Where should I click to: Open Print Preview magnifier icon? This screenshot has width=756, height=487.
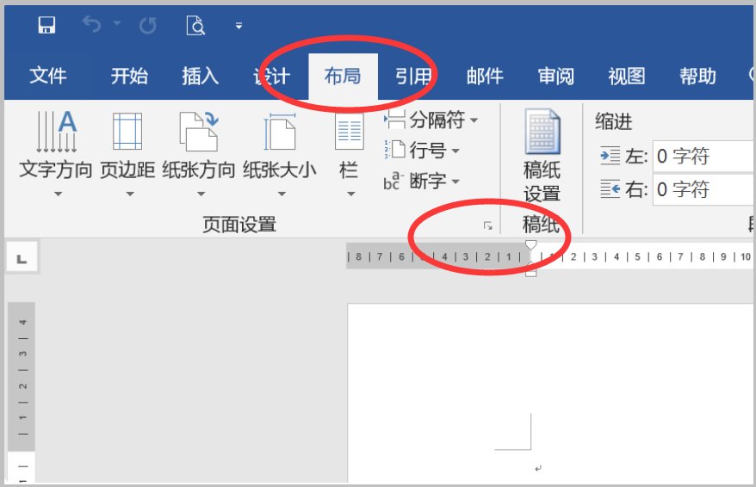195,25
